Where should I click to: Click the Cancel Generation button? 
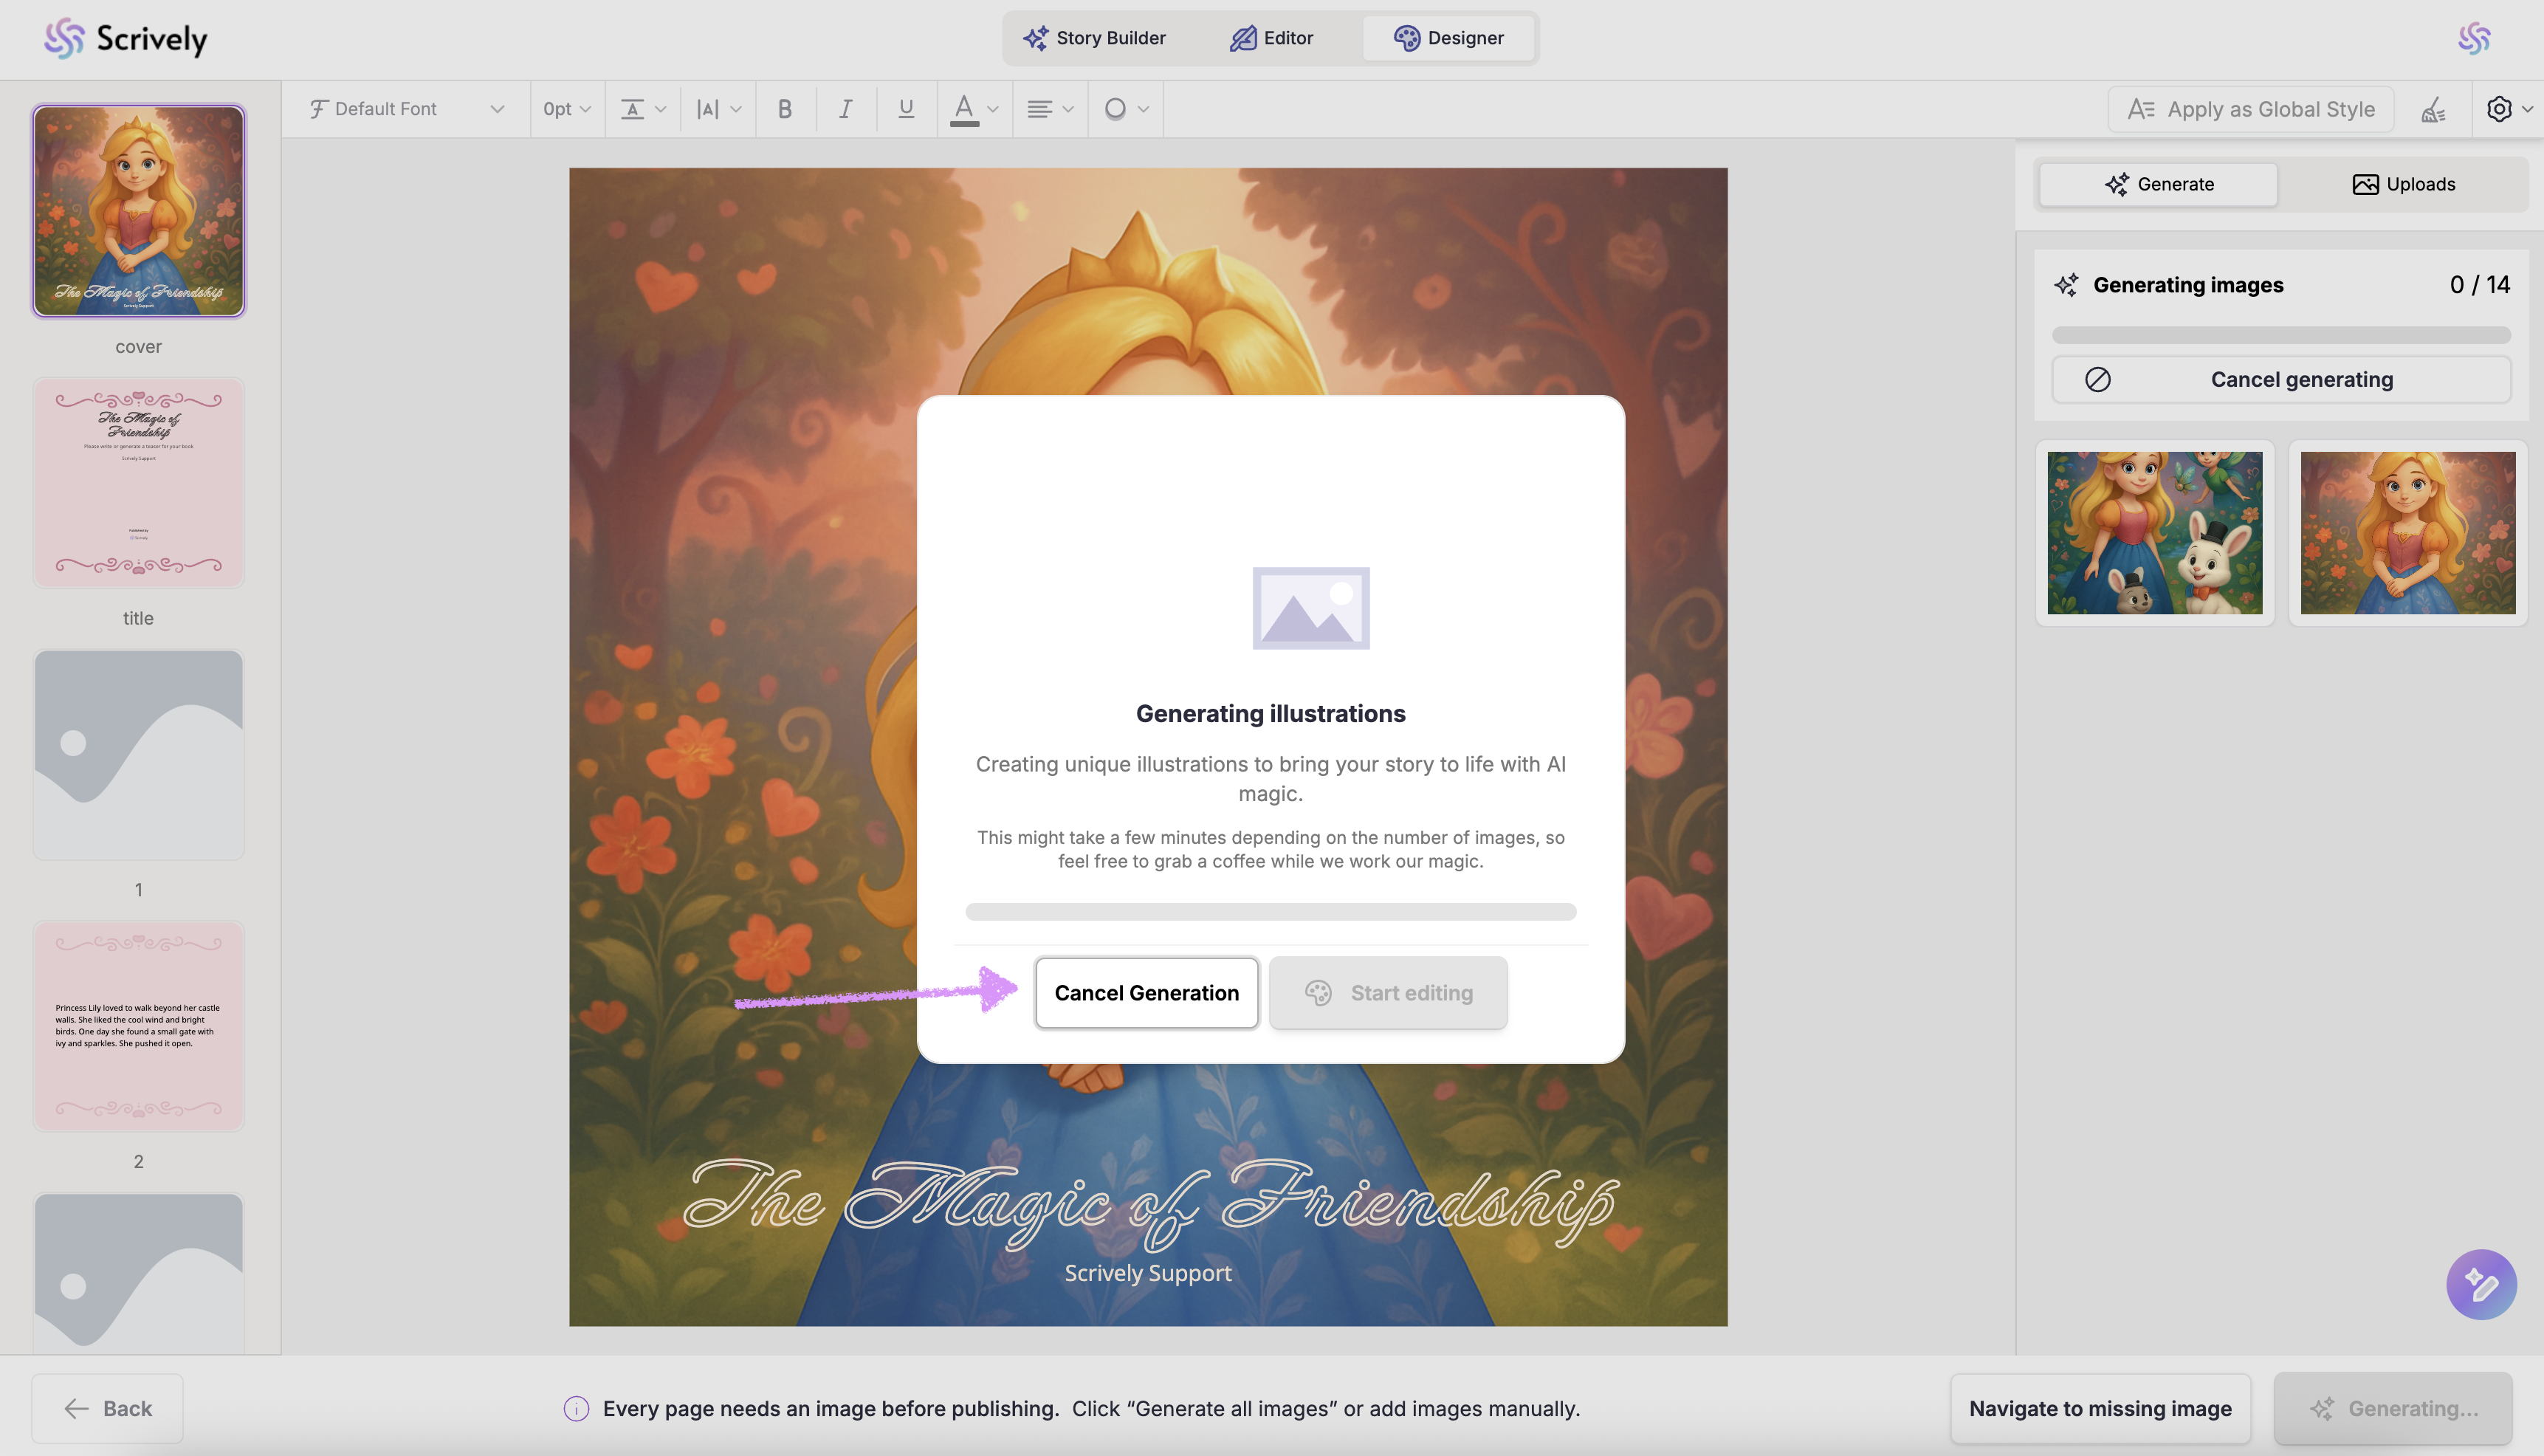coord(1146,993)
